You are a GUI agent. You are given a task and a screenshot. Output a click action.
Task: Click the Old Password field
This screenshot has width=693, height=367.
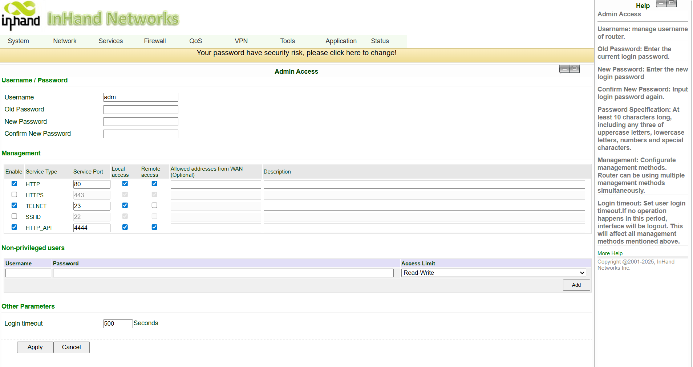[x=141, y=110]
